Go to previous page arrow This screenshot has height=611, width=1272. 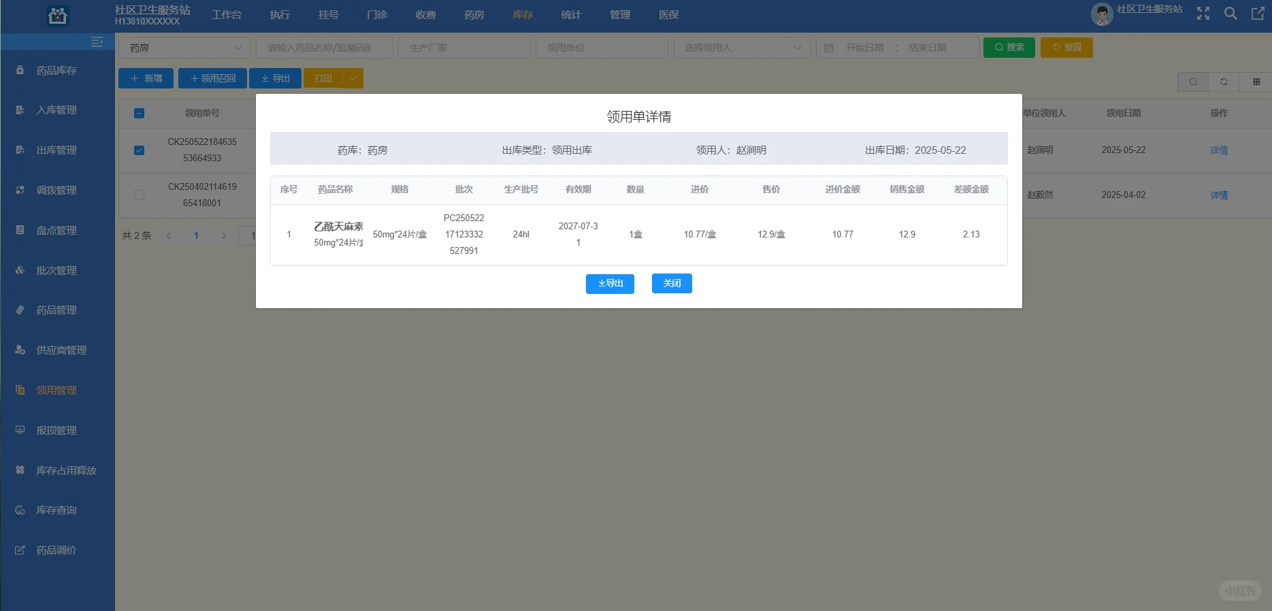coord(168,235)
